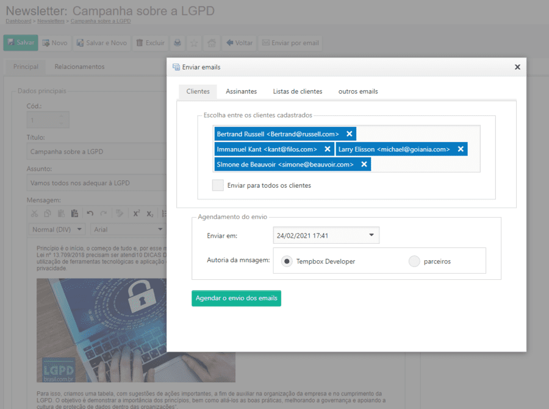Close the Enviar emails dialog
Image resolution: width=549 pixels, height=409 pixels.
pos(517,67)
